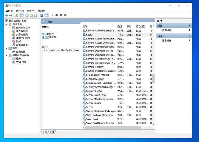Click the Properties toolbar icon
This screenshot has width=199, height=142.
click(x=27, y=15)
